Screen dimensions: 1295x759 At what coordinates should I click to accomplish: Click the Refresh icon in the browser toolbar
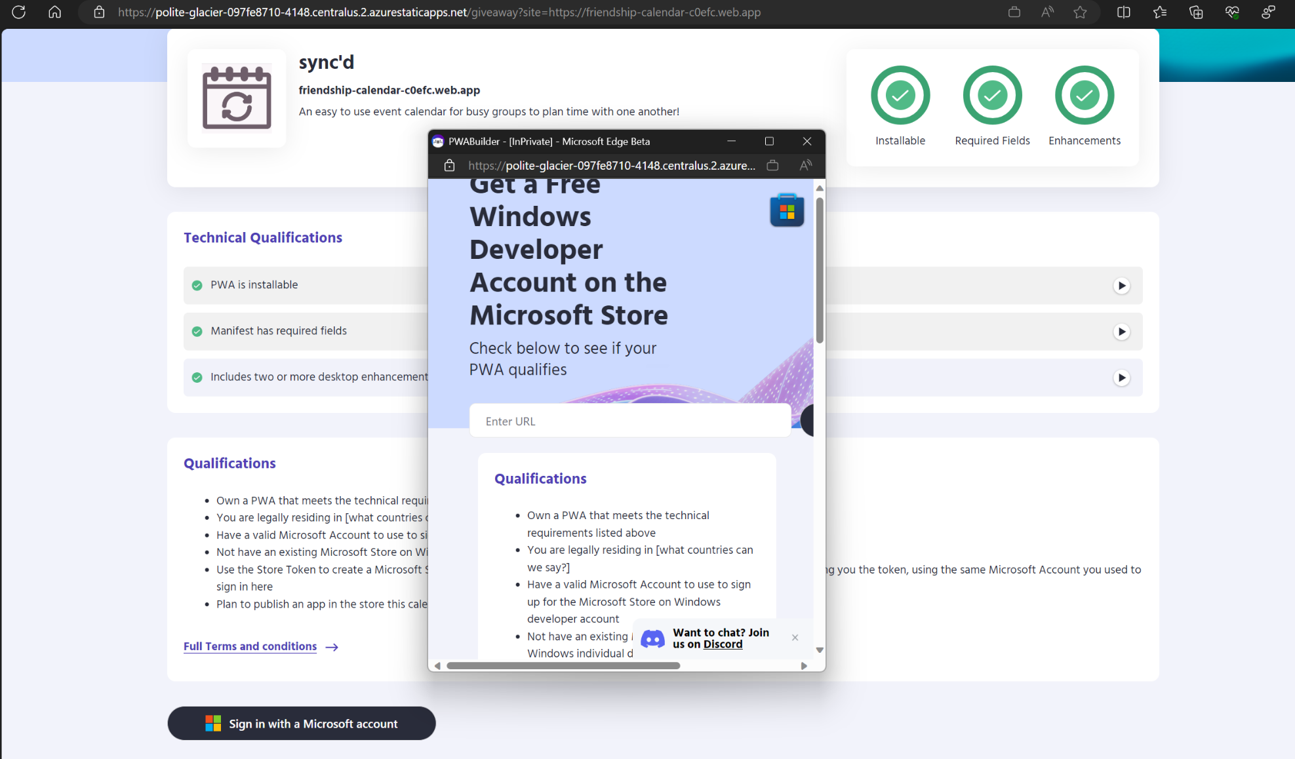(x=18, y=12)
